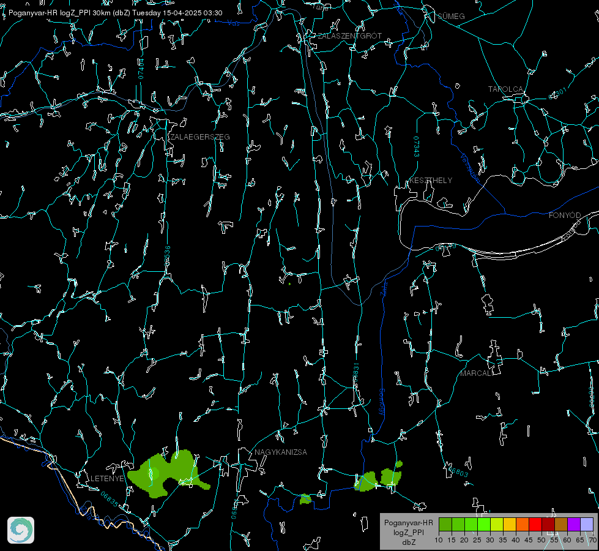Screen dimensions: 599x551
Task: Pick the dark red 50 dBZ legend swatch
Action: click(548, 524)
